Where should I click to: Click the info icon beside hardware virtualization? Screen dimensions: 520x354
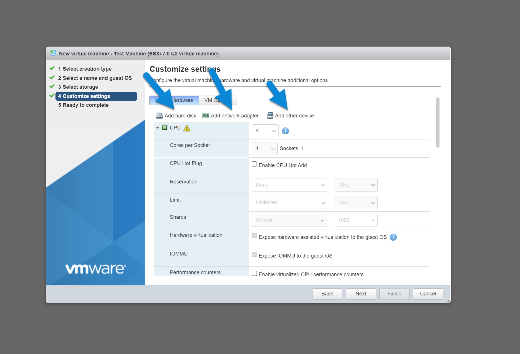tap(393, 237)
